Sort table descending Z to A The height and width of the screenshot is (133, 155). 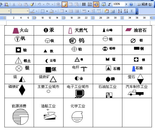126,11
